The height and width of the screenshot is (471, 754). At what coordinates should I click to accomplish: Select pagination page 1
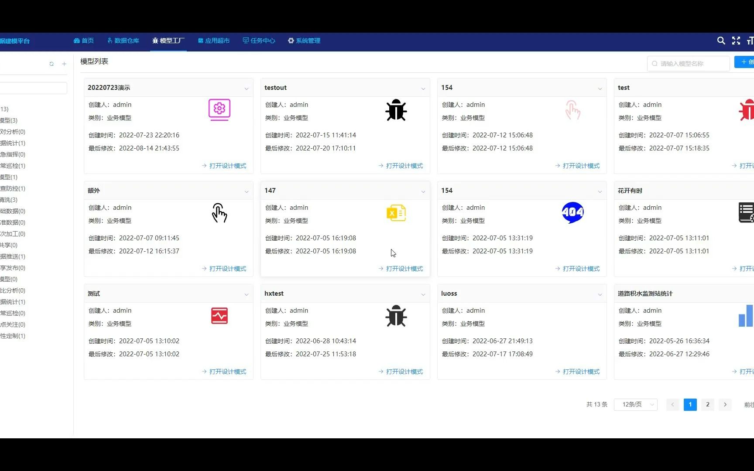point(690,404)
